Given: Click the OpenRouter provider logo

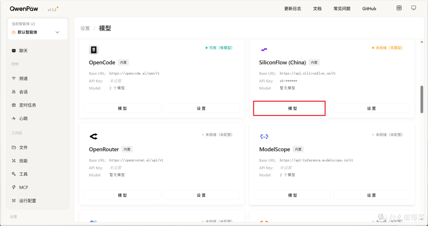Looking at the screenshot, I should [94, 136].
